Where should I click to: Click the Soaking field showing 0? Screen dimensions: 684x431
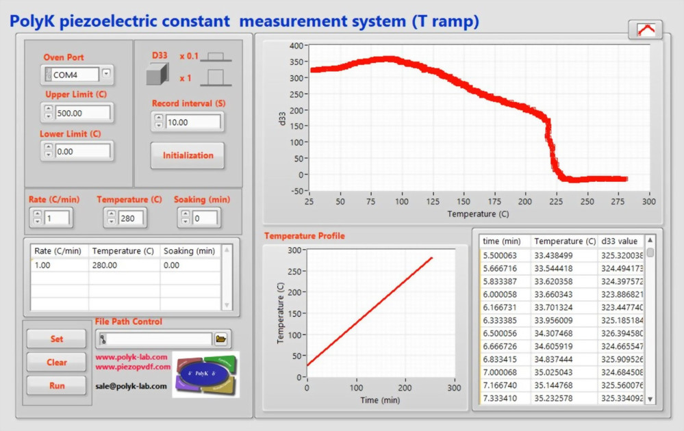(x=205, y=218)
